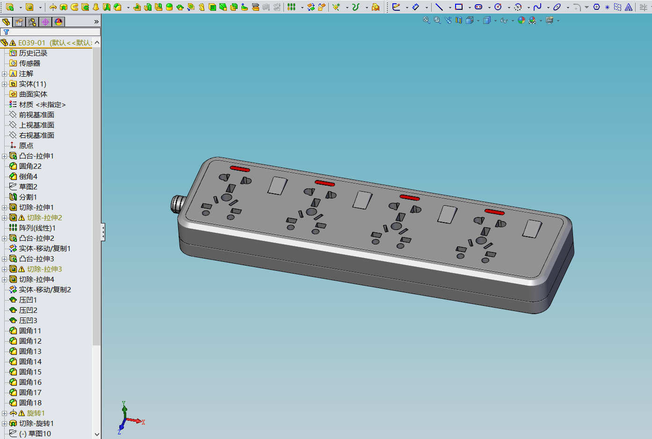Select the sketch Text tool
Screen dimensions: 652x439
pyautogui.click(x=629, y=7)
